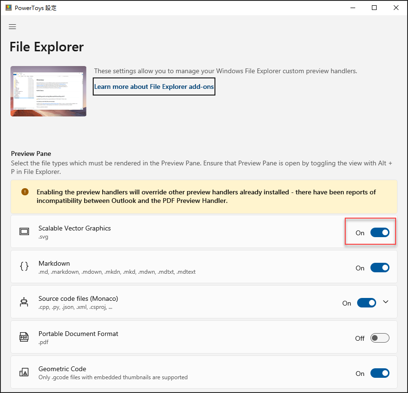This screenshot has width=408, height=393.
Task: Click the .gcode embedded thumbnails description
Action: [x=113, y=377]
